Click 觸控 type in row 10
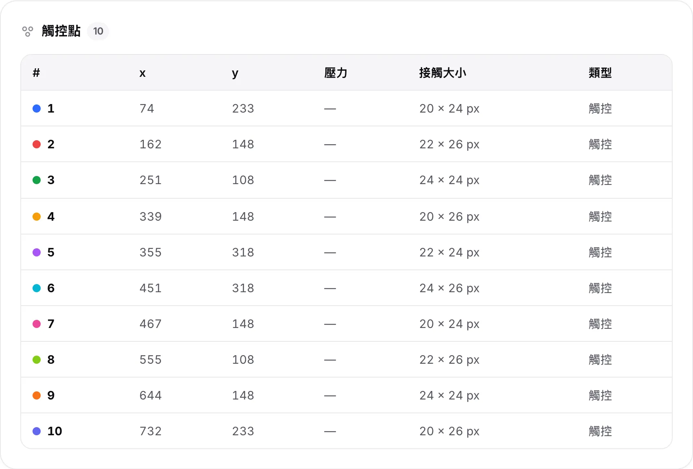Viewport: 693px width, 469px height. 600,431
